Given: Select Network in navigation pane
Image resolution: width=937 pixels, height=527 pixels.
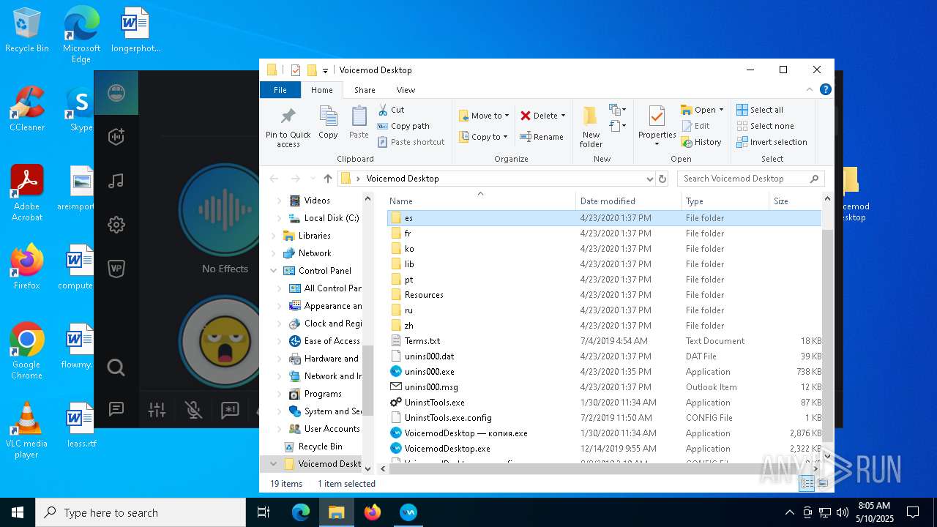Looking at the screenshot, I should (x=315, y=253).
